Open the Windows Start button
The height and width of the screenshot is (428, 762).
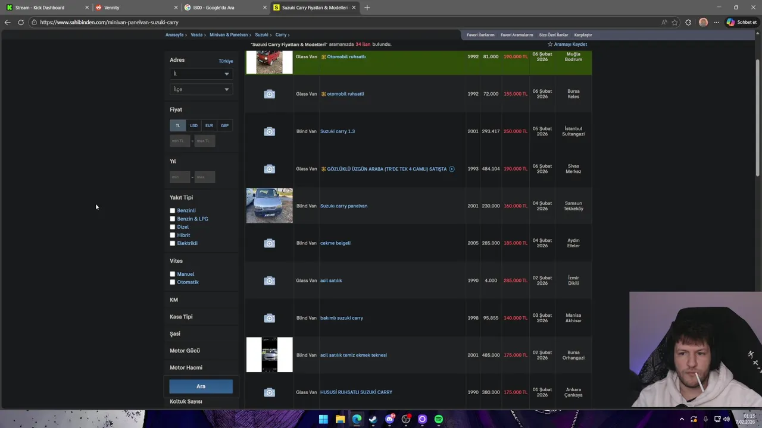point(323,419)
